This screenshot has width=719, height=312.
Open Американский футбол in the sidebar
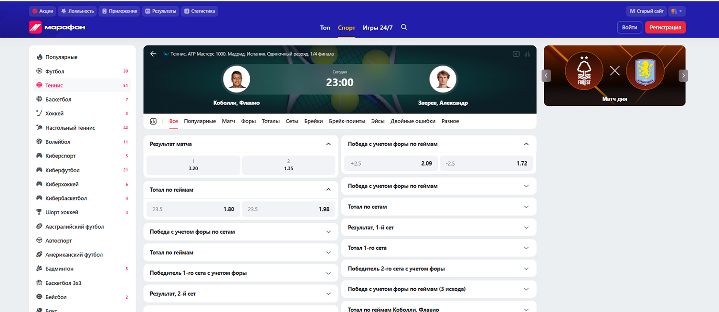click(x=82, y=255)
